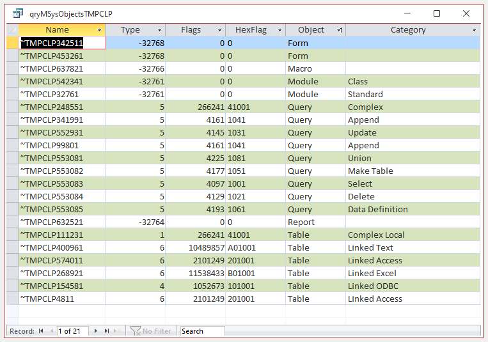Click row selector for ~TMPCLP453261
The width and height of the screenshot is (488, 342).
pyautogui.click(x=12, y=56)
